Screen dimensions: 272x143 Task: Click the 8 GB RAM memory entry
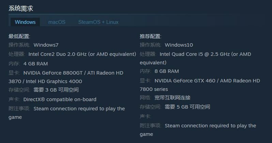167,71
